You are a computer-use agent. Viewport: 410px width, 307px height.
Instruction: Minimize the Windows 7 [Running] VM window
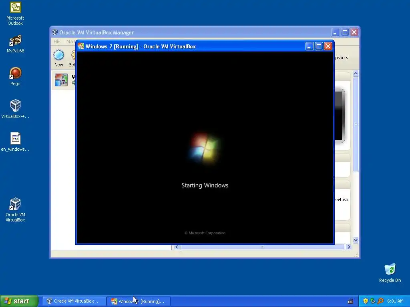[310, 46]
